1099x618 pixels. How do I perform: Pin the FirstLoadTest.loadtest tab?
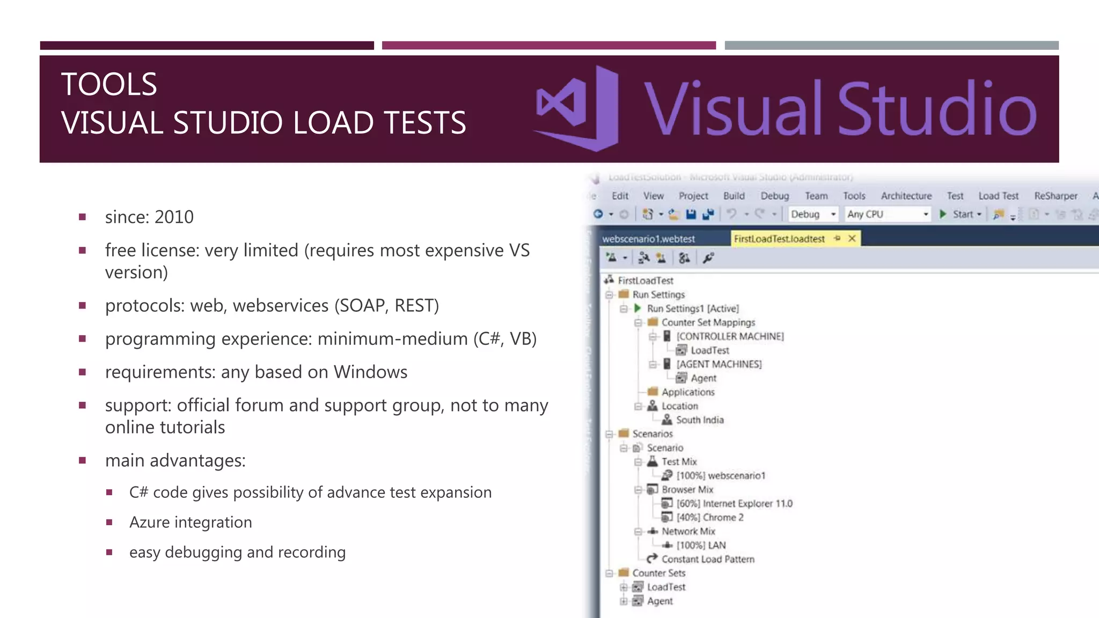[838, 238]
